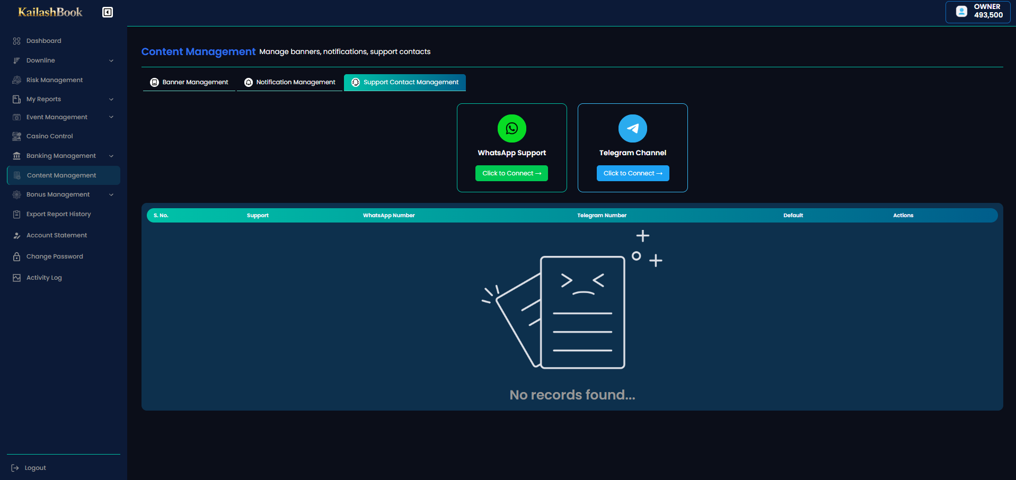Click the WhatsApp Number column header
Viewport: 1016px width, 480px height.
pos(389,216)
